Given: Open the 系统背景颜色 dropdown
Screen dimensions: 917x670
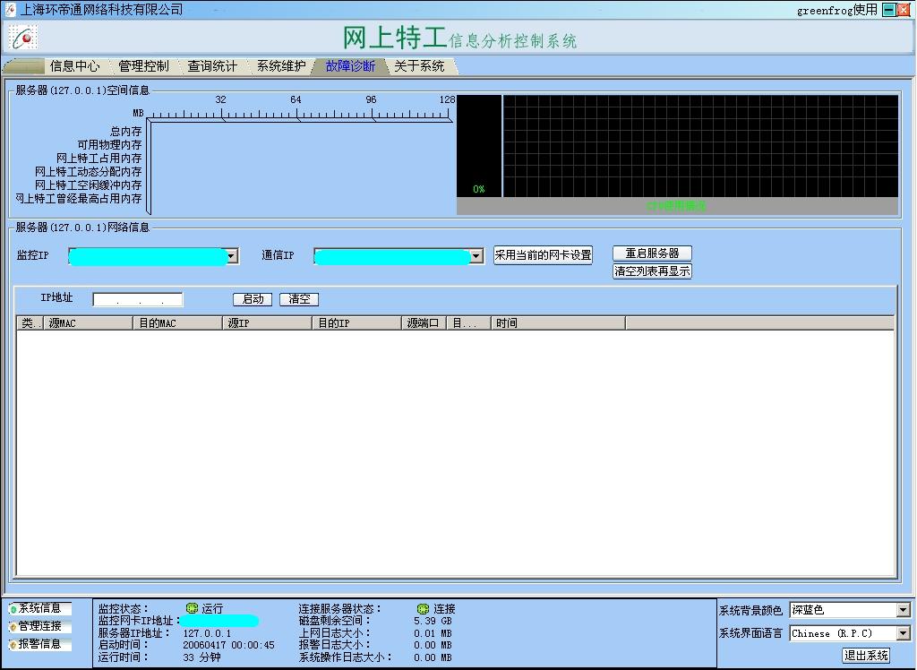Looking at the screenshot, I should (x=903, y=610).
